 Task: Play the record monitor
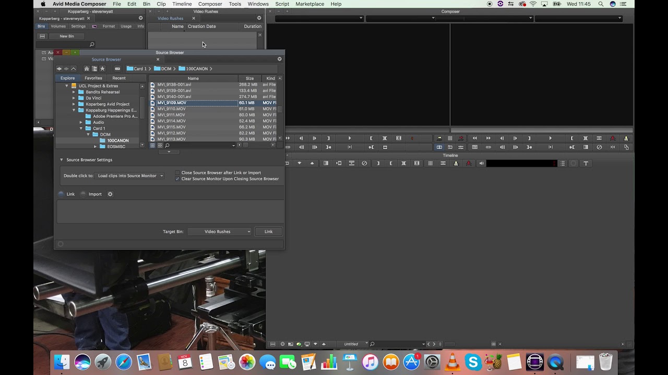(x=550, y=139)
